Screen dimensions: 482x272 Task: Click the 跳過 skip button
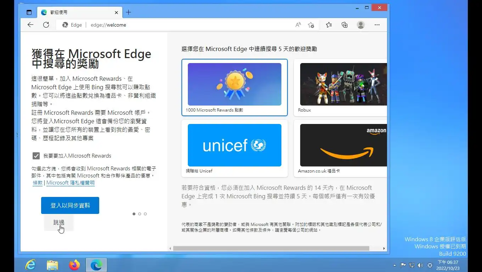pyautogui.click(x=59, y=222)
